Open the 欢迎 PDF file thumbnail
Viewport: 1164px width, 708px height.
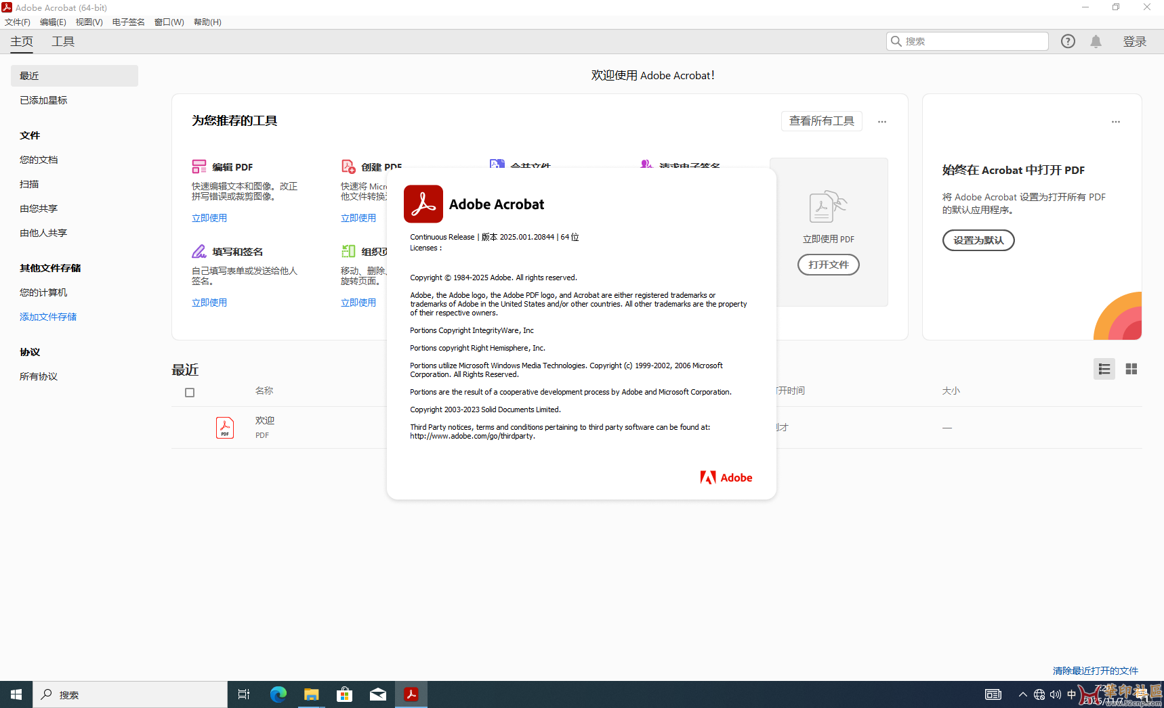[224, 427]
